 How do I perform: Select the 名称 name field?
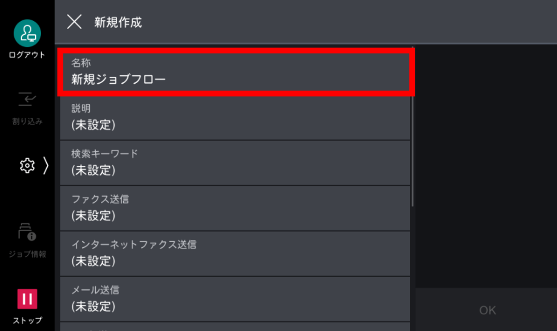235,72
